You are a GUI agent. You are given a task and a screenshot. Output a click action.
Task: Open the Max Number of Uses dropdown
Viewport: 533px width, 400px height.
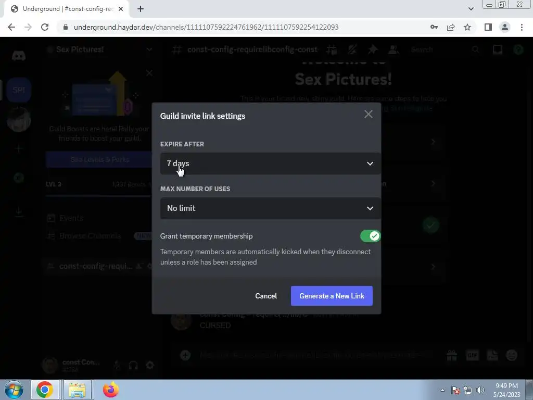click(270, 208)
